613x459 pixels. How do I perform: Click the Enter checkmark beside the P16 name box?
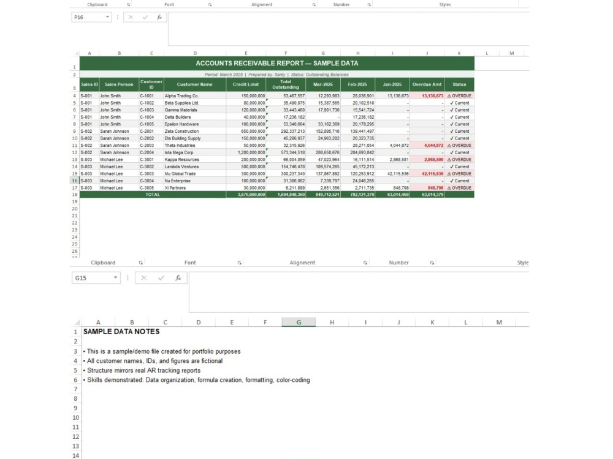145,17
